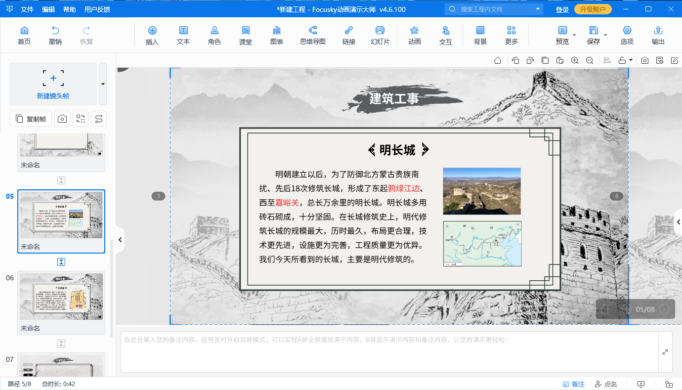Open the 选项 options
The image size is (682, 390).
click(627, 36)
